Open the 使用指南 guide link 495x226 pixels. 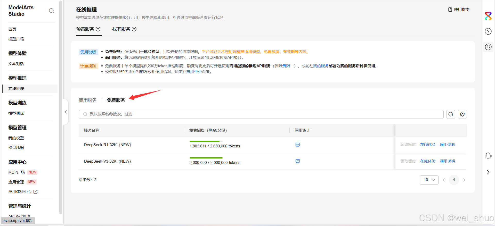tap(459, 10)
